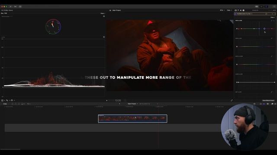The image size is (277, 155).
Task: Open the Transitions browser icon
Action: pos(275,104)
